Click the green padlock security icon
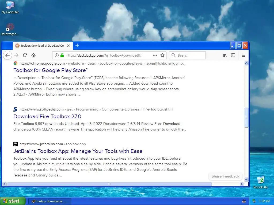274x205 pixels. click(62, 55)
